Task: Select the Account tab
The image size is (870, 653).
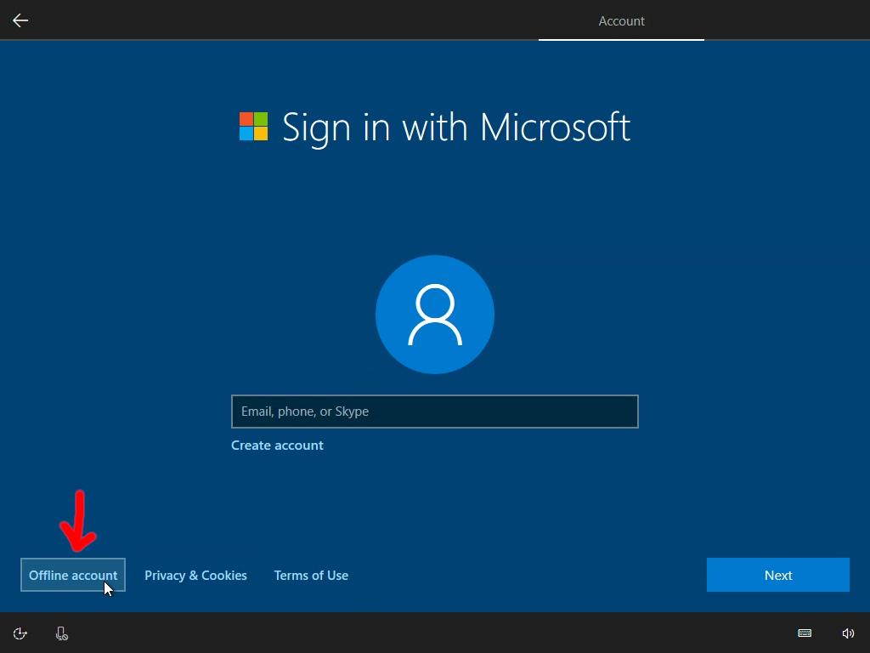Action: tap(621, 21)
